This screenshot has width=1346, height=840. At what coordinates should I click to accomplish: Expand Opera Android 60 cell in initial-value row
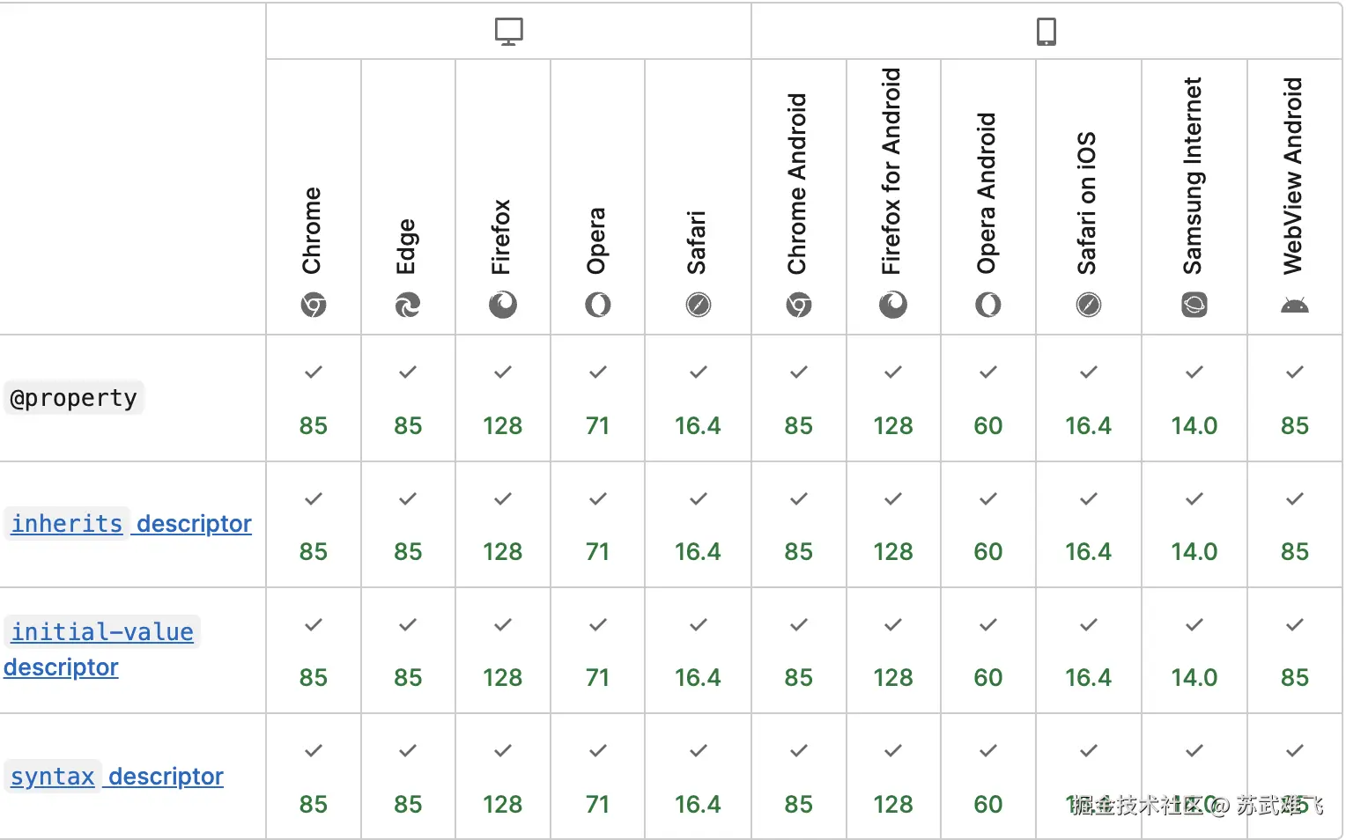point(988,652)
